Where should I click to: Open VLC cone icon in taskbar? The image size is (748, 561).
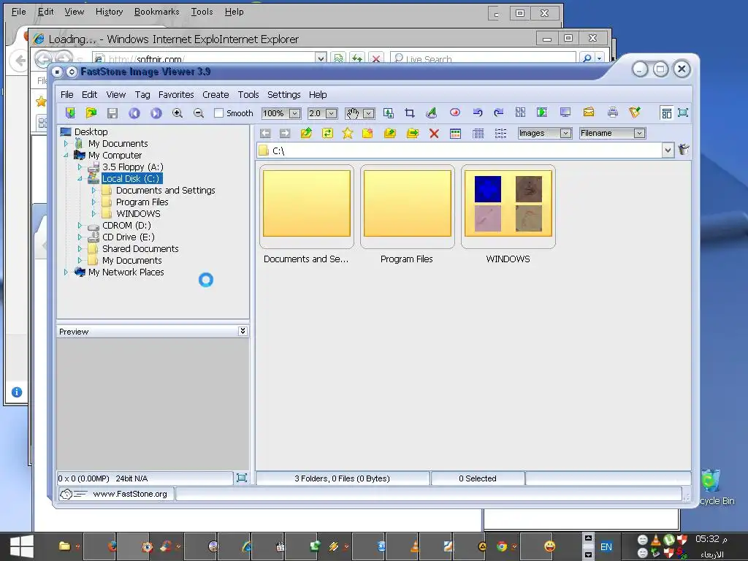click(x=415, y=546)
